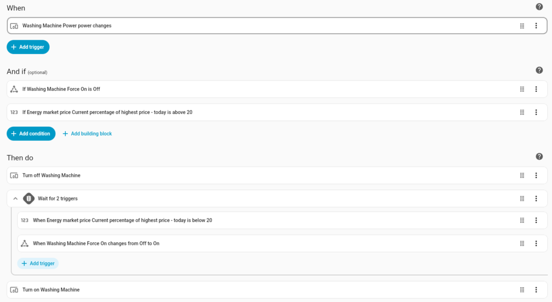The height and width of the screenshot is (302, 552).
Task: Open overflow menu for Turn off Washing Machine action
Action: [x=536, y=176]
